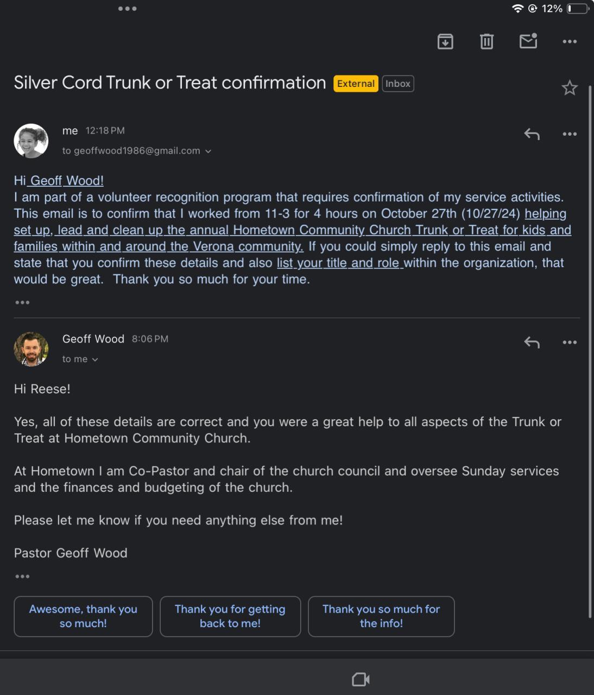Archive this email conversation
This screenshot has height=695, width=594.
(x=445, y=41)
